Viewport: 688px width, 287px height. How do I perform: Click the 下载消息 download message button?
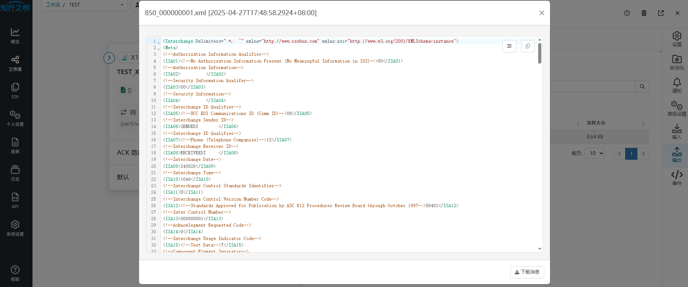point(527,272)
